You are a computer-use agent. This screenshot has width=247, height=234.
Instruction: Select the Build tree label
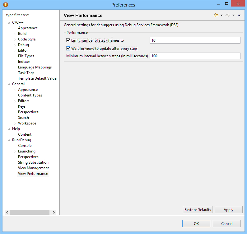22,34
